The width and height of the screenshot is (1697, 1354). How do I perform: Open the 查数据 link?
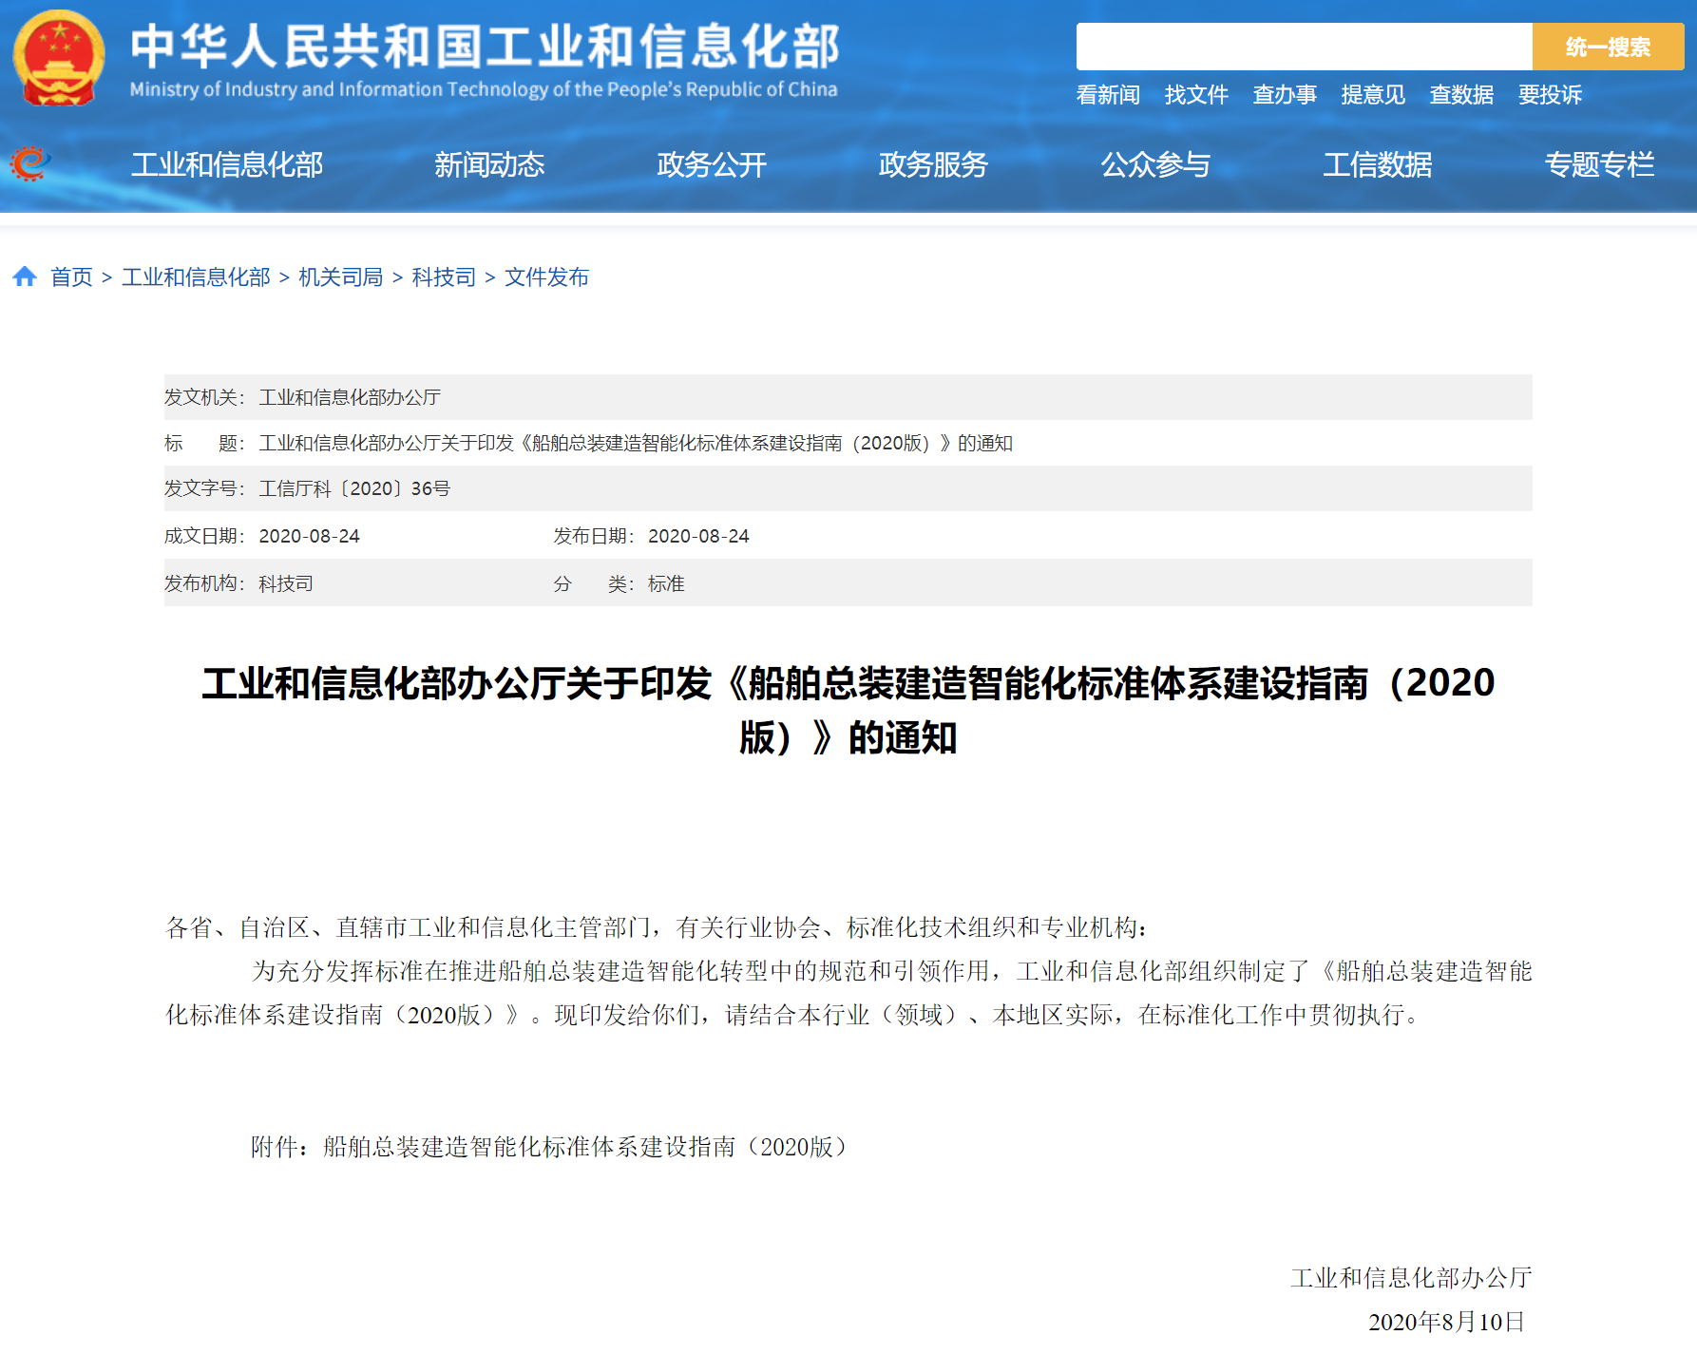click(x=1461, y=95)
